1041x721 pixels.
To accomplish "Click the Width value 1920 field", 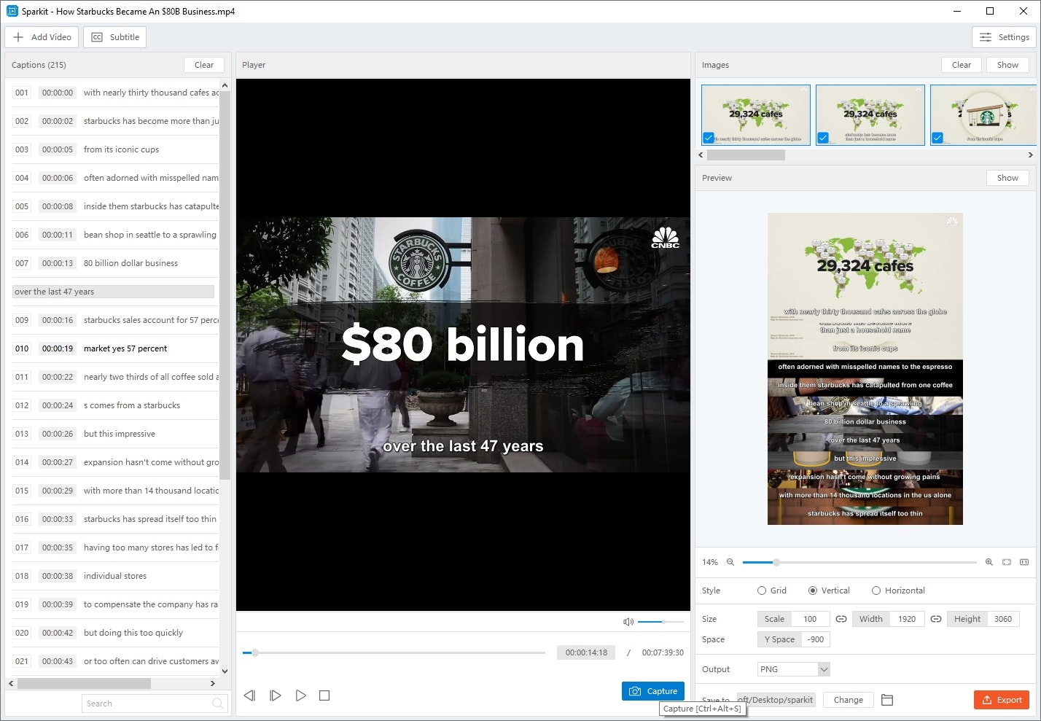I will (906, 619).
